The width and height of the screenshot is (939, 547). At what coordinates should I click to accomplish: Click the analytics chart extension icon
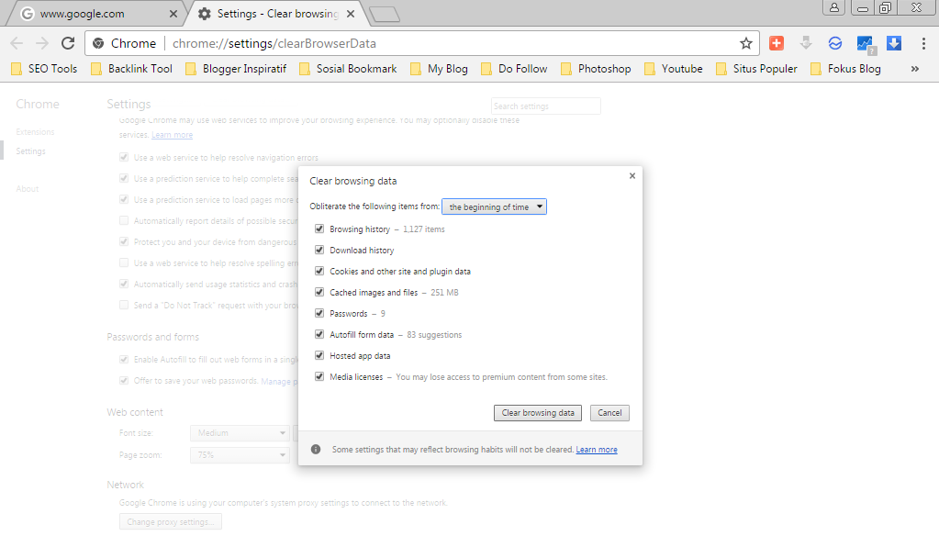[864, 42]
